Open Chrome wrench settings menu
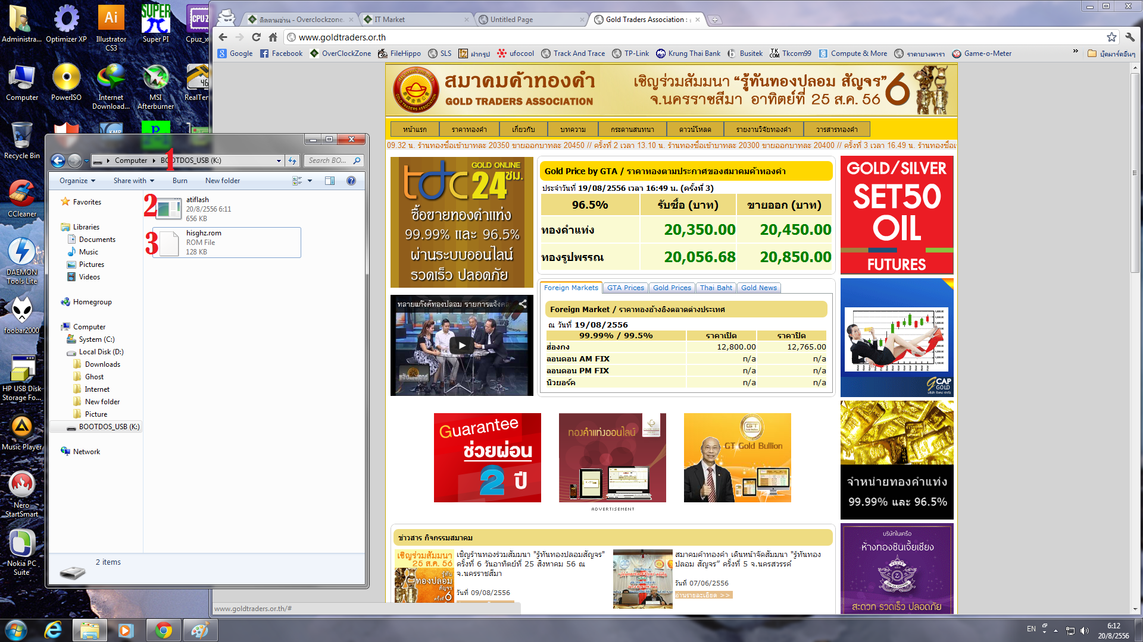The width and height of the screenshot is (1143, 642). tap(1129, 37)
